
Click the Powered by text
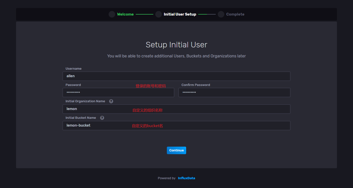click(167, 178)
